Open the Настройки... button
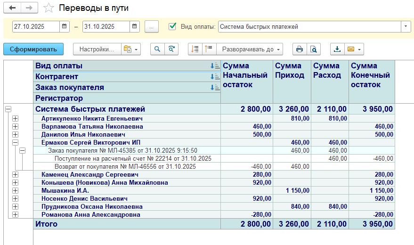The width and height of the screenshot is (414, 245). pyautogui.click(x=96, y=49)
